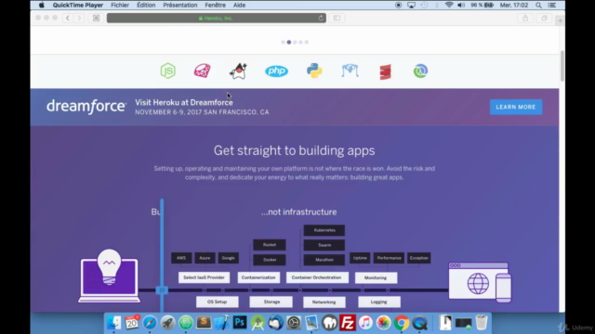Click the Node.js language icon
595x334 pixels.
point(167,71)
